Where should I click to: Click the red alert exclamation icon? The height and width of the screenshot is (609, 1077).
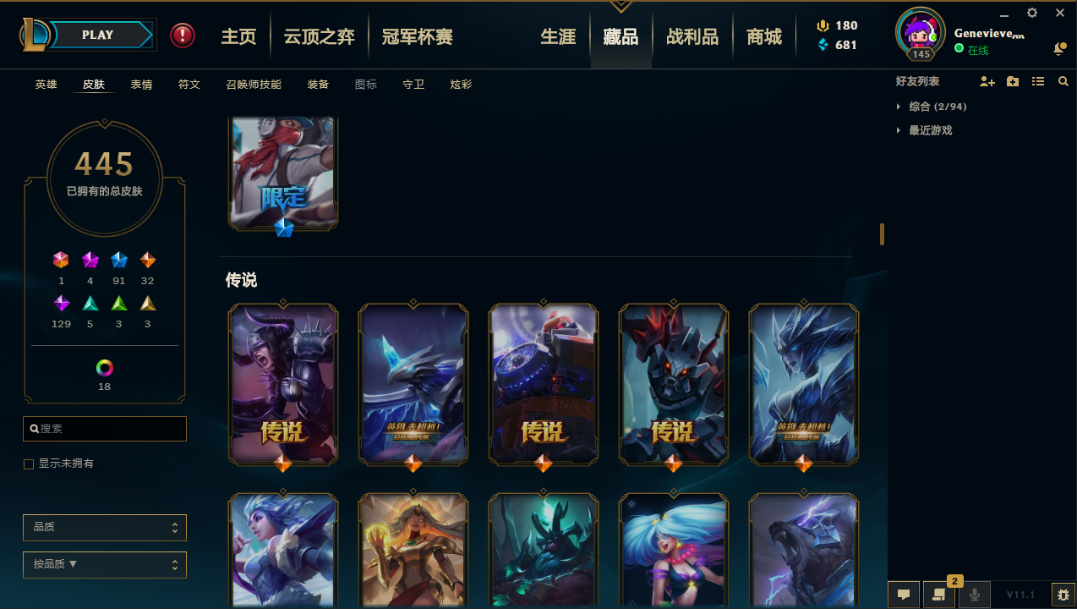point(182,36)
